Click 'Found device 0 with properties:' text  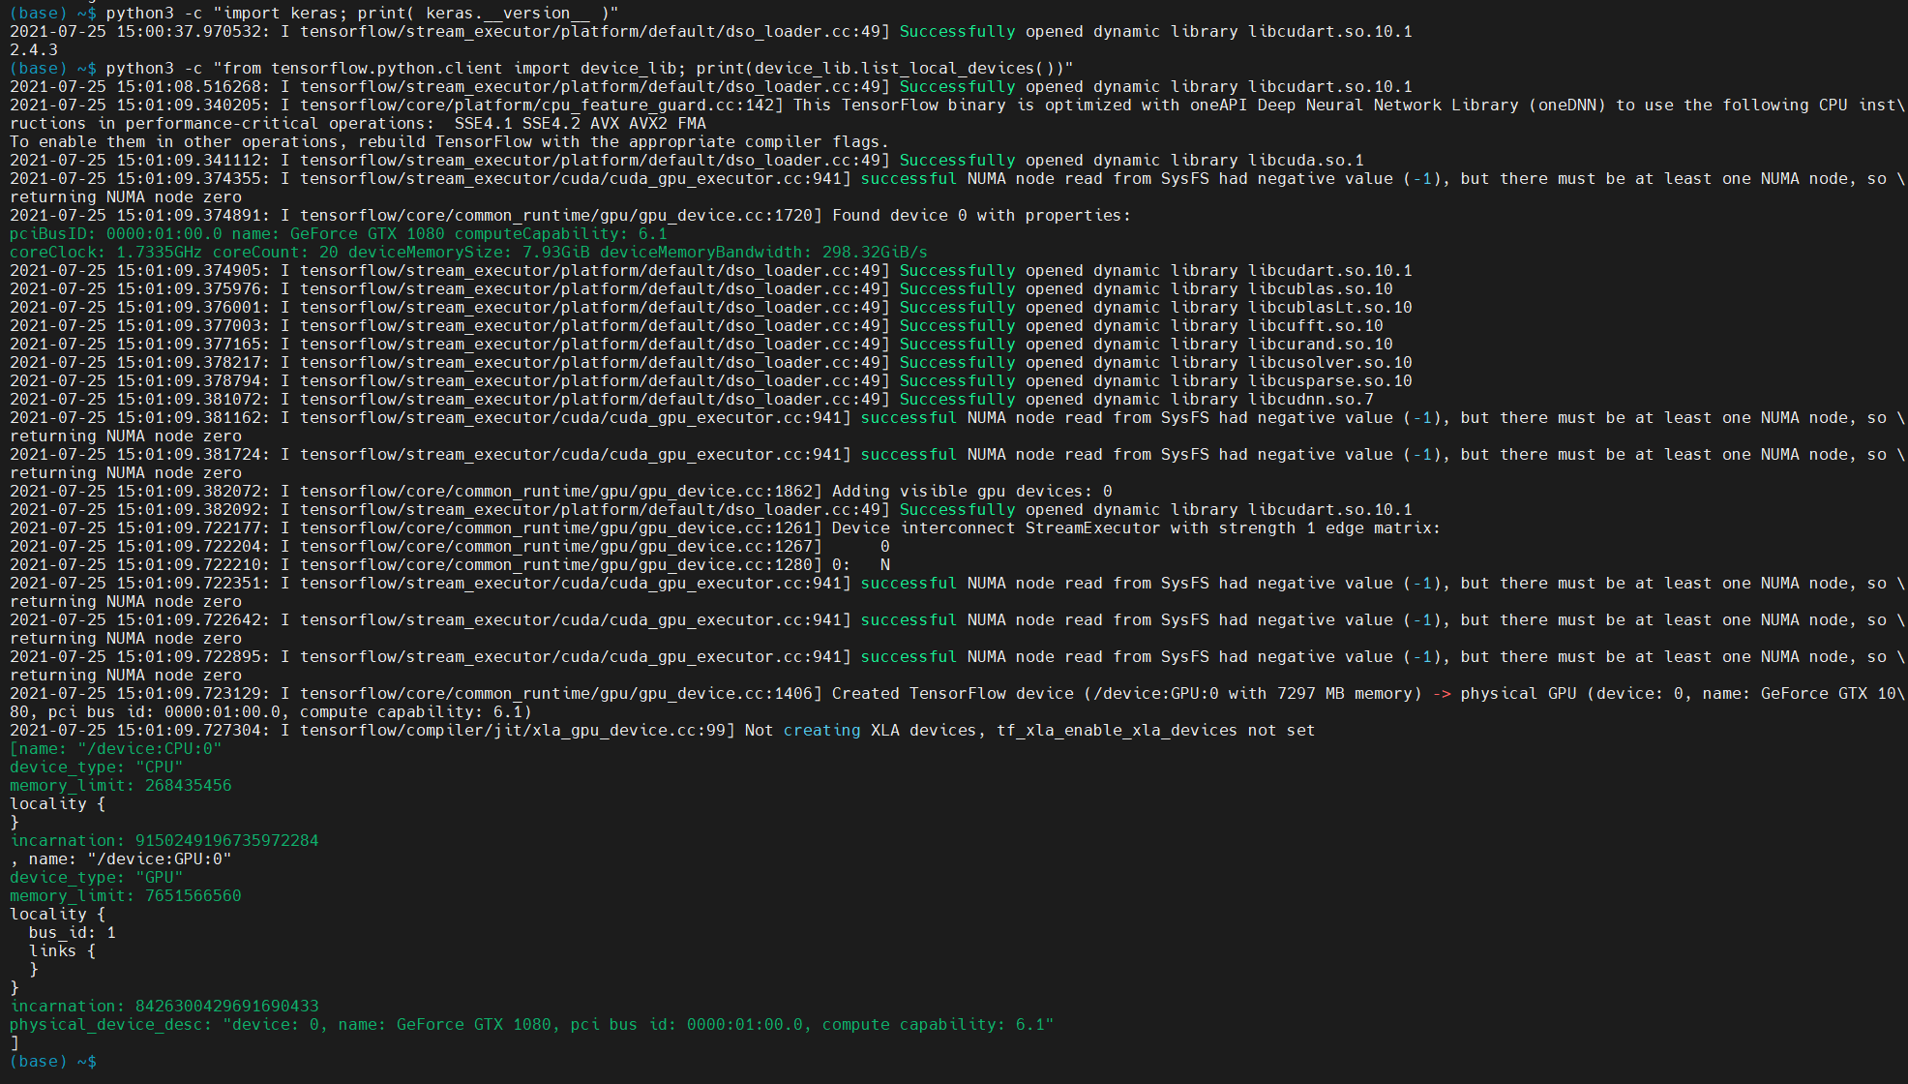point(981,215)
